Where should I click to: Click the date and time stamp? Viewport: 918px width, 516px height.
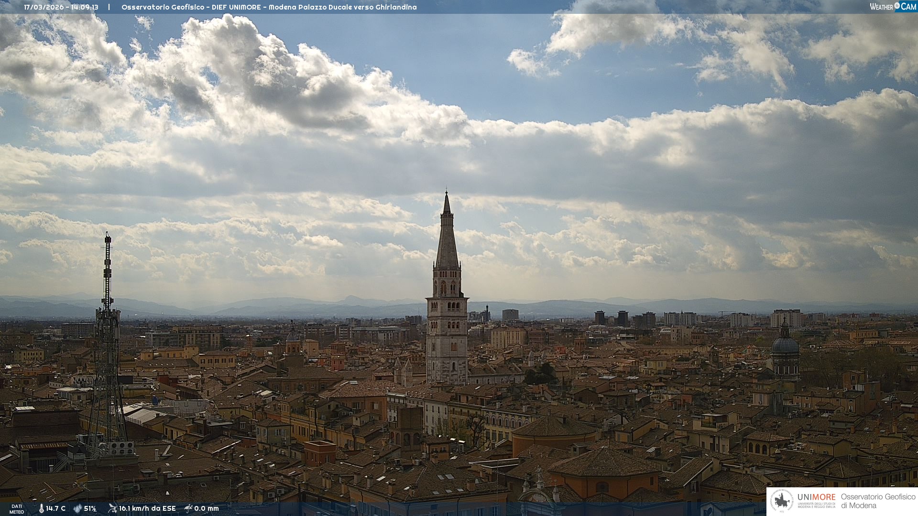click(x=61, y=7)
